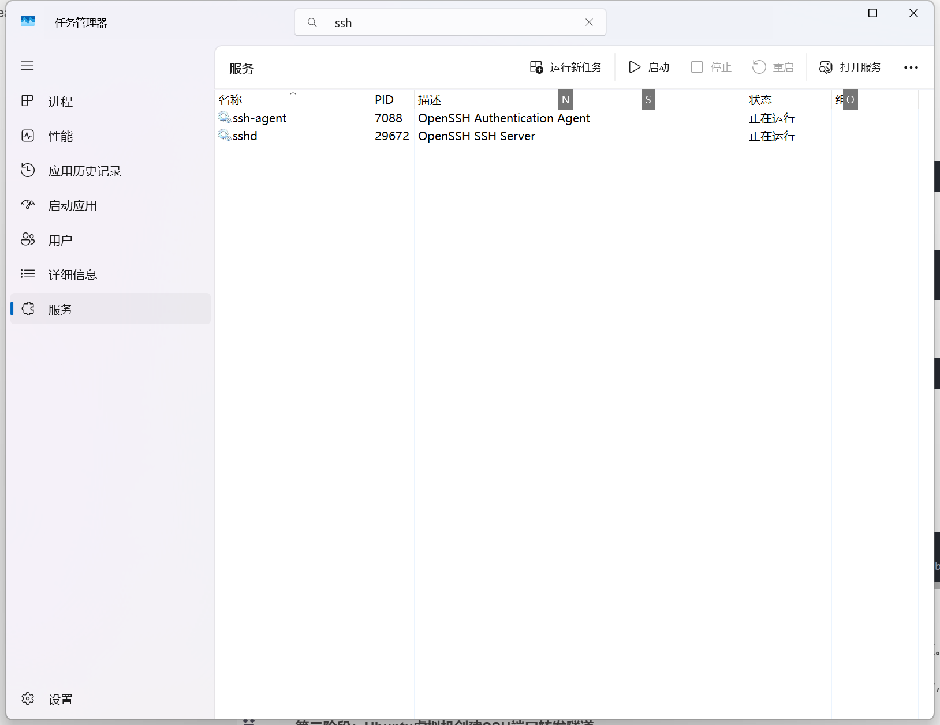This screenshot has height=725, width=940.
Task: Click PID value 7088
Action: (388, 118)
